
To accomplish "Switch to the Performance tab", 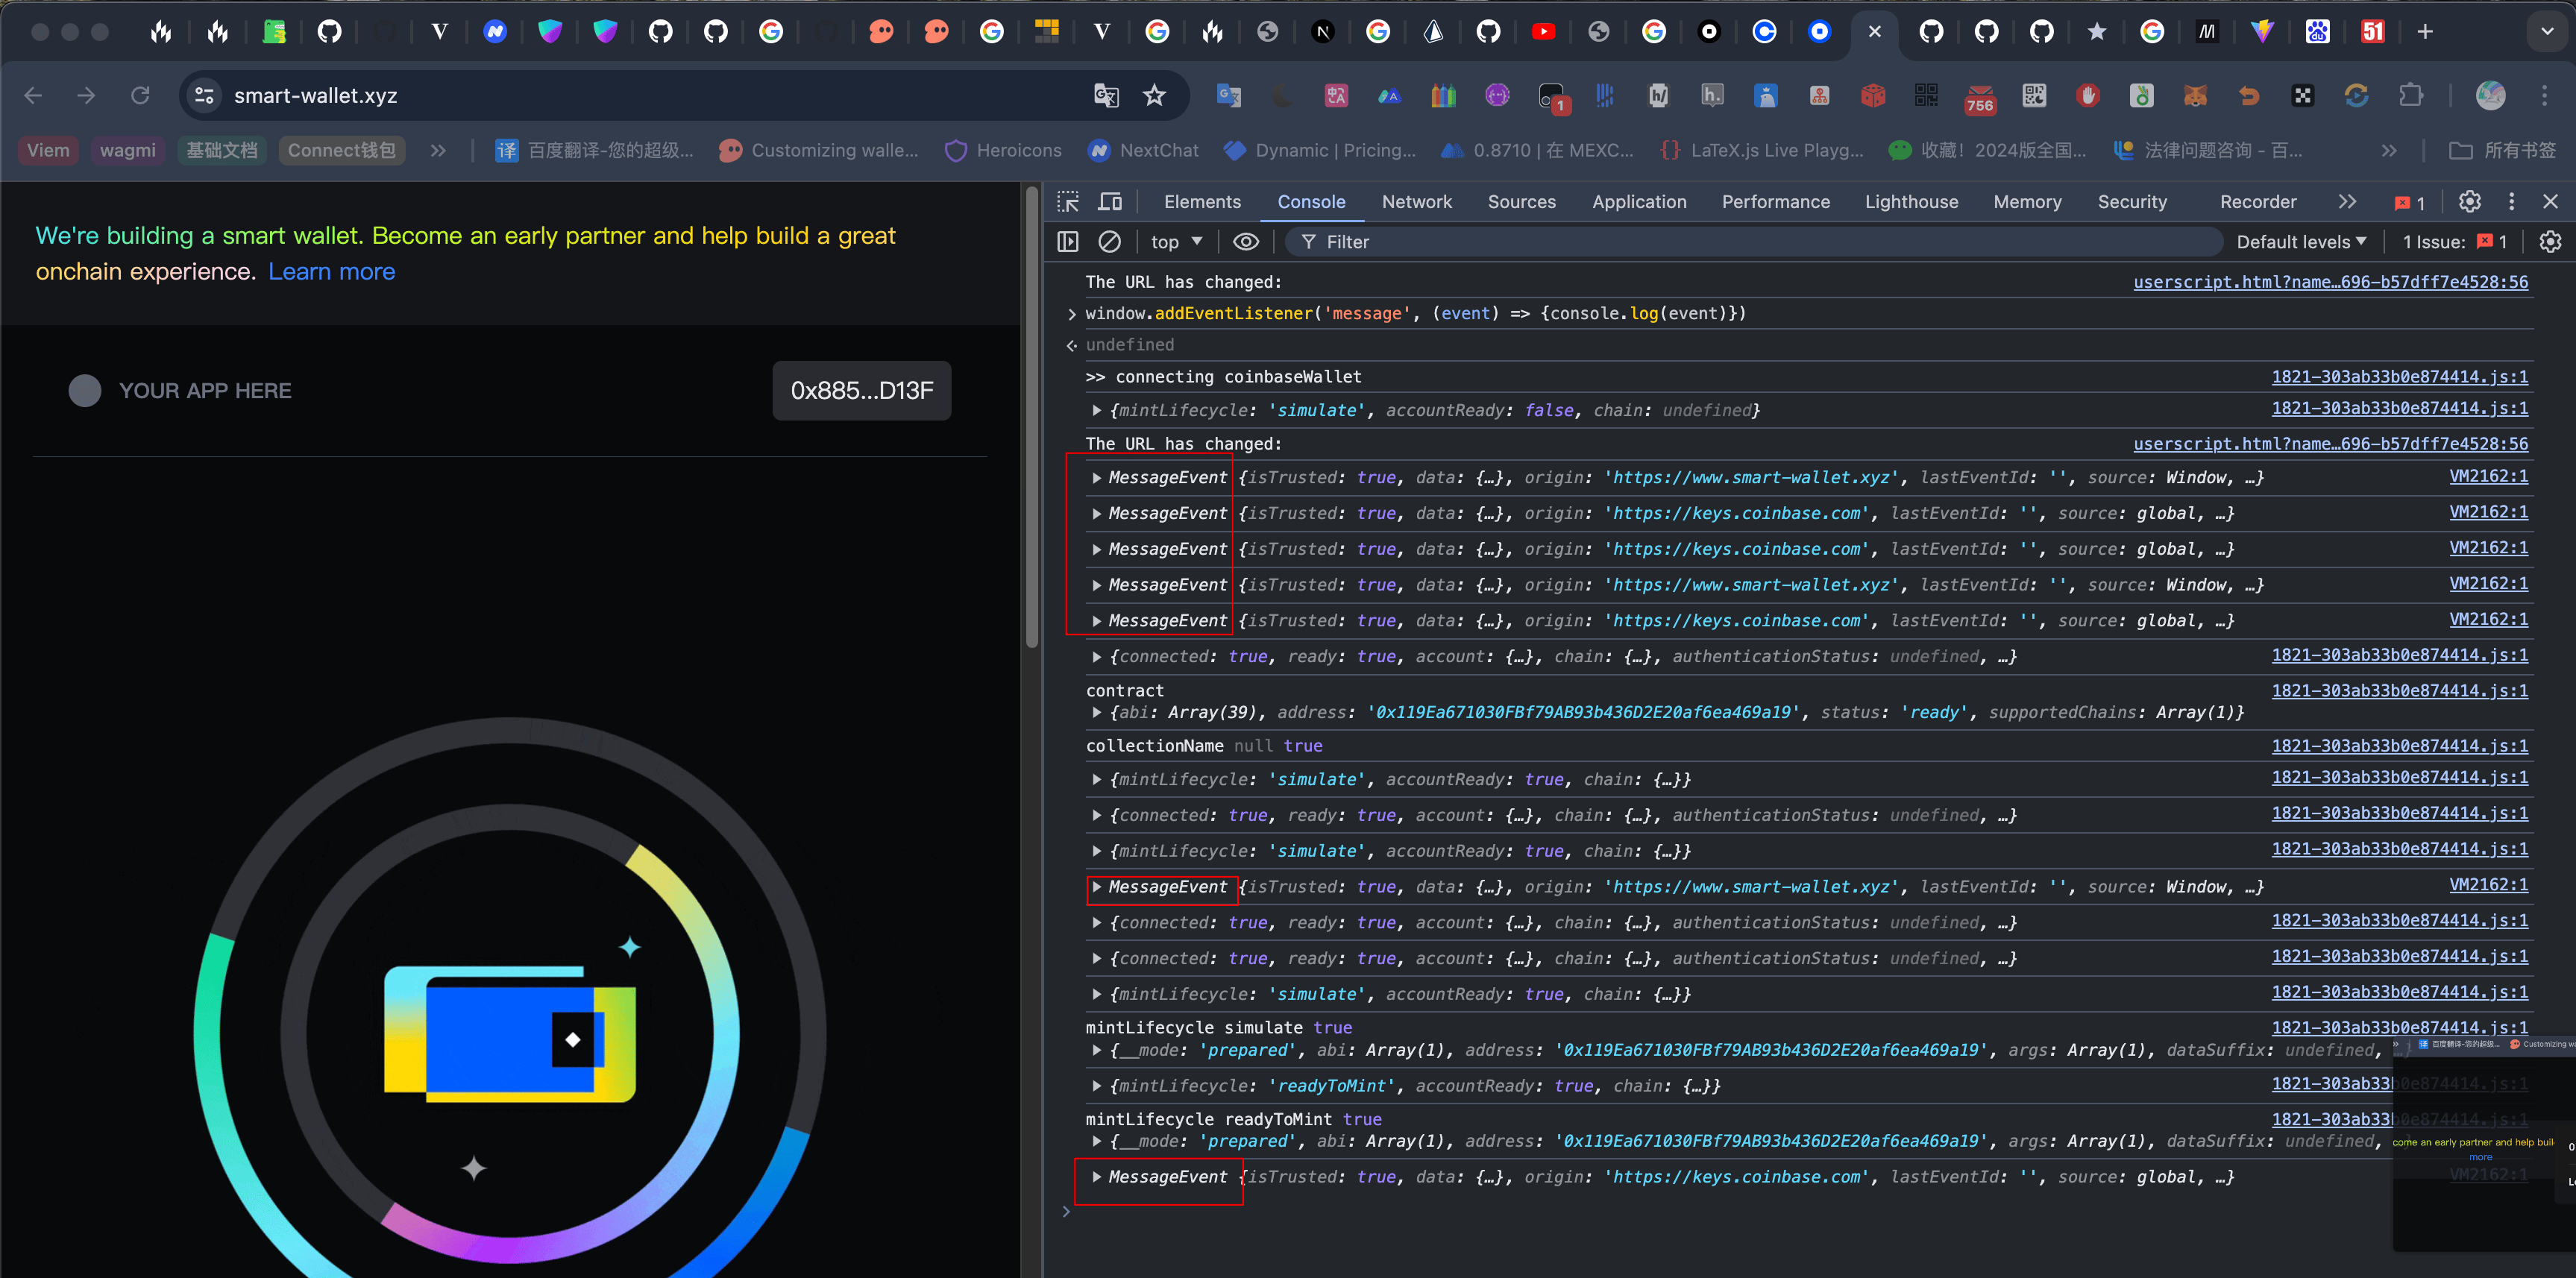I will [x=1775, y=202].
